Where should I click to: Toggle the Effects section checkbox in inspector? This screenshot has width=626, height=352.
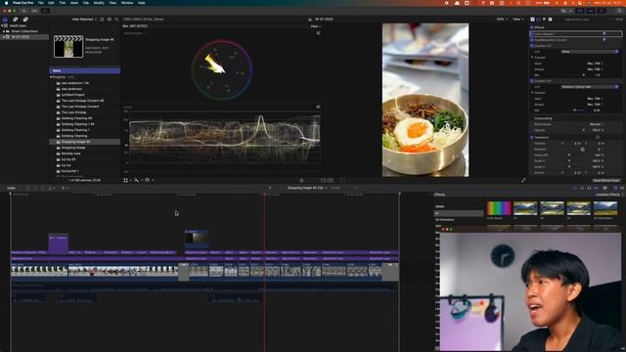pyautogui.click(x=532, y=27)
